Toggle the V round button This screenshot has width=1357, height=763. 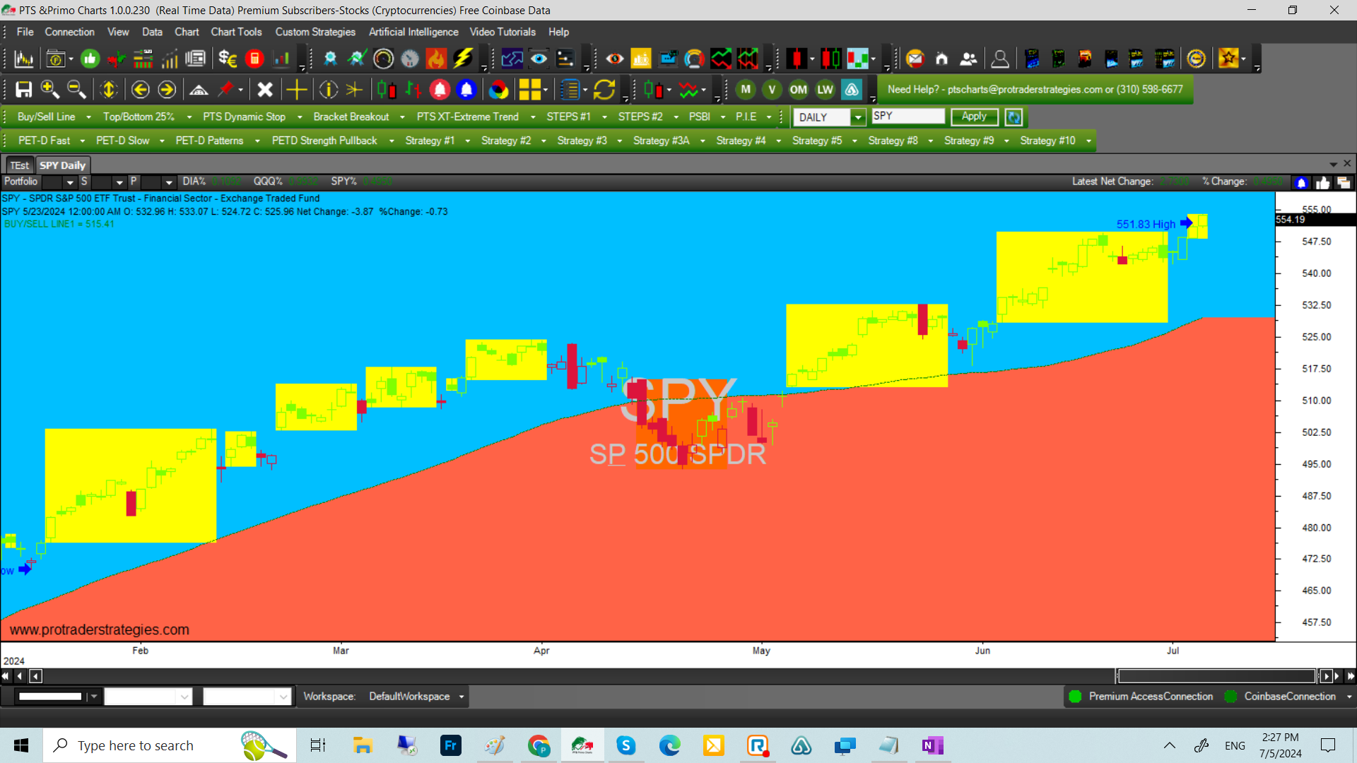(772, 90)
